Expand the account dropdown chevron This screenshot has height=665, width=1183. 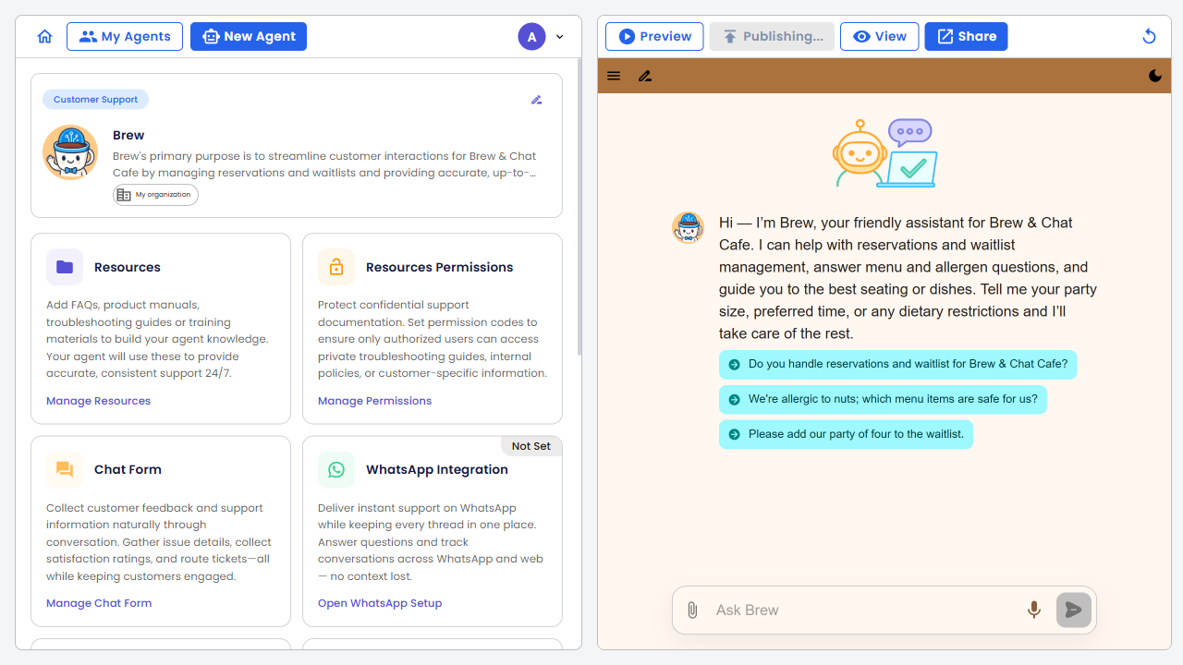pyautogui.click(x=559, y=37)
